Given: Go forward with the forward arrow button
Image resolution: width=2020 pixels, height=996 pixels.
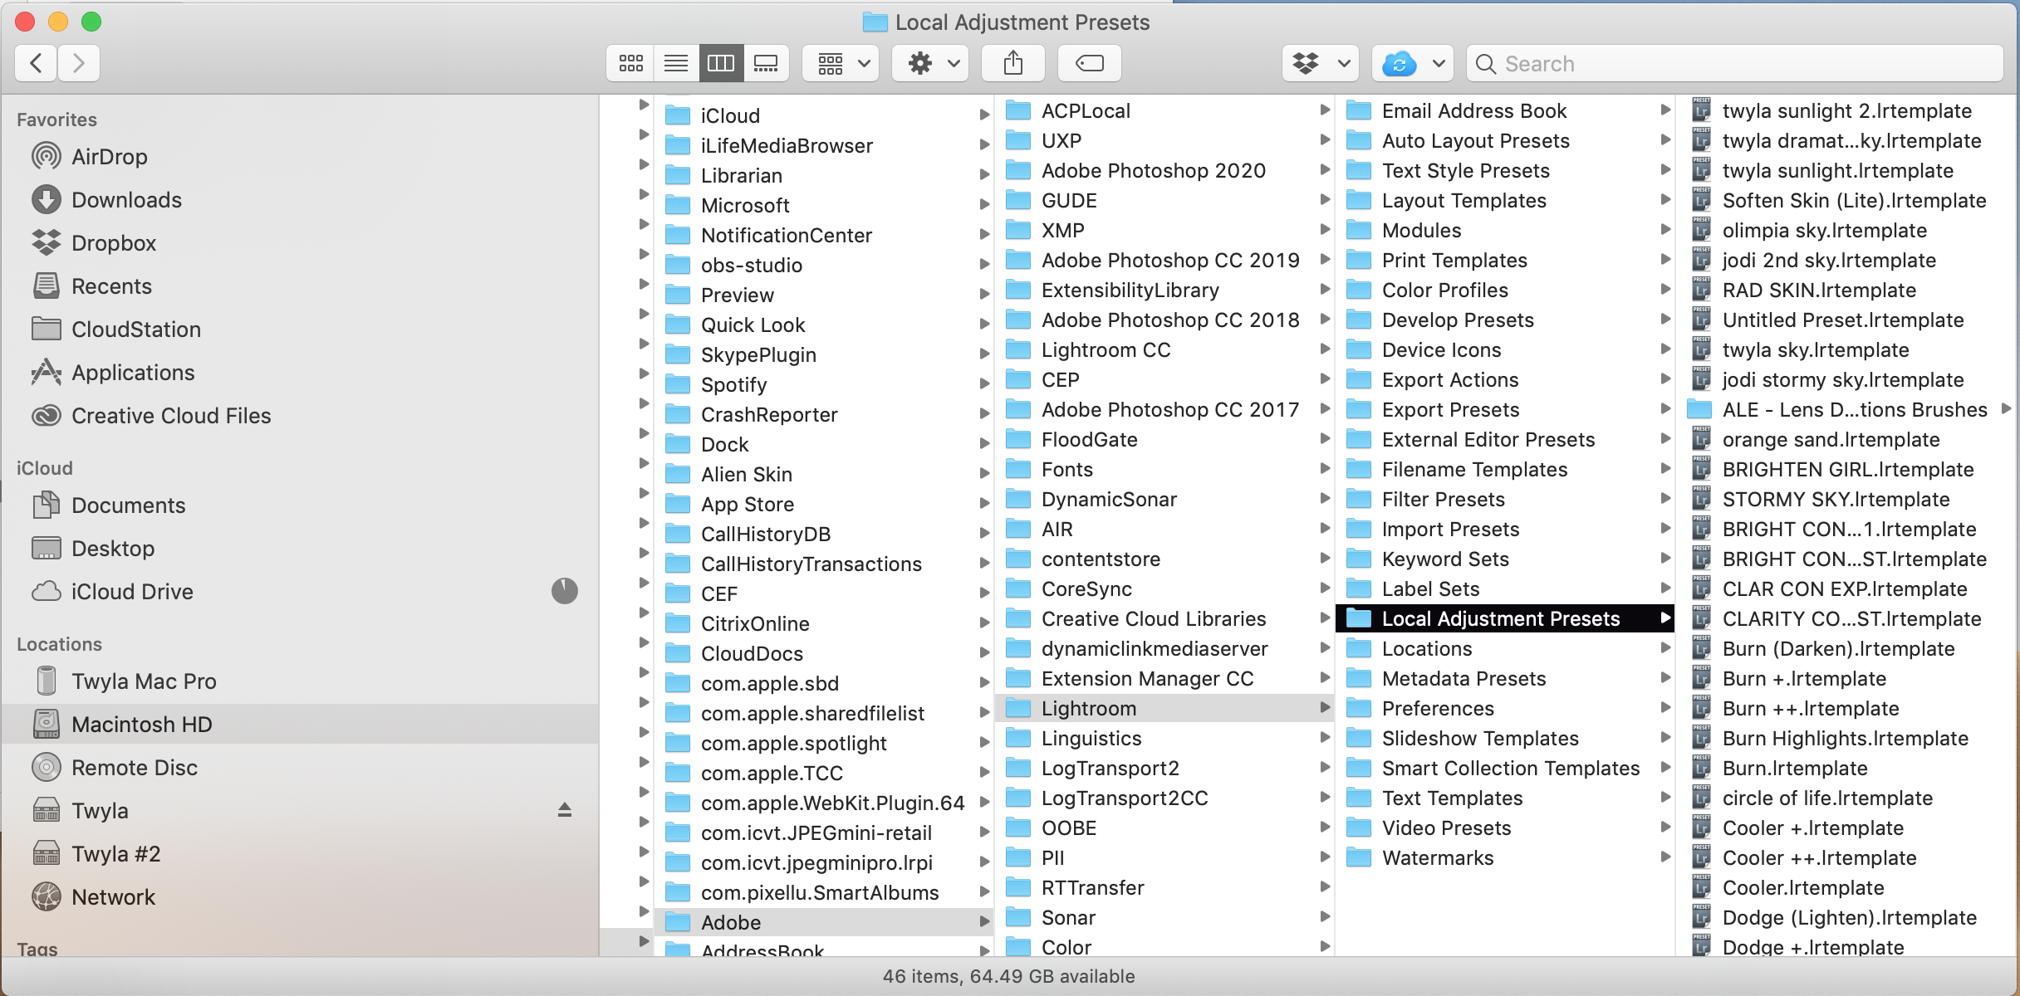Looking at the screenshot, I should tap(79, 63).
